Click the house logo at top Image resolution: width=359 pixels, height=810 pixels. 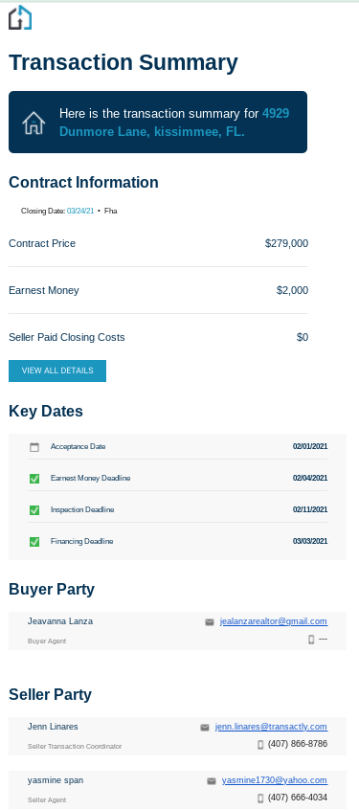(x=20, y=17)
